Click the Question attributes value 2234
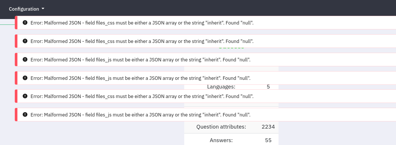This screenshot has width=396, height=145. point(268,127)
